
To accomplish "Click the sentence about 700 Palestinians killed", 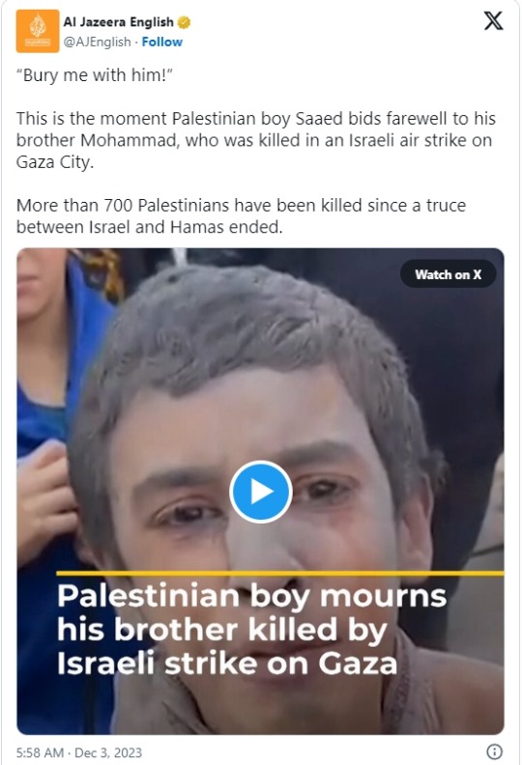I will pos(242,215).
